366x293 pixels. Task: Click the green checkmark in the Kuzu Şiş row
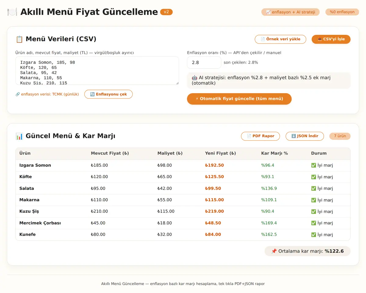click(314, 211)
